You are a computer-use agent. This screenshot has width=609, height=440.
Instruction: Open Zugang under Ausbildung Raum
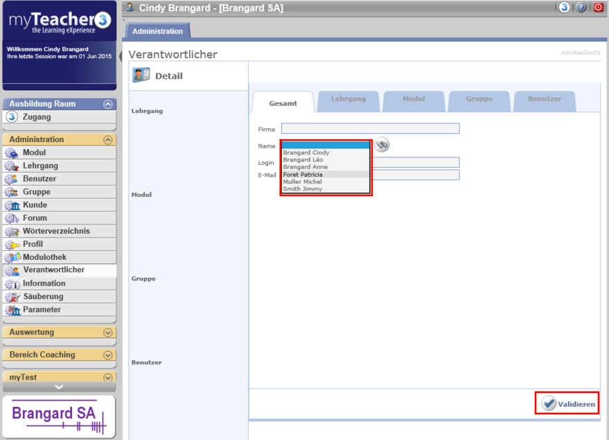tap(36, 117)
